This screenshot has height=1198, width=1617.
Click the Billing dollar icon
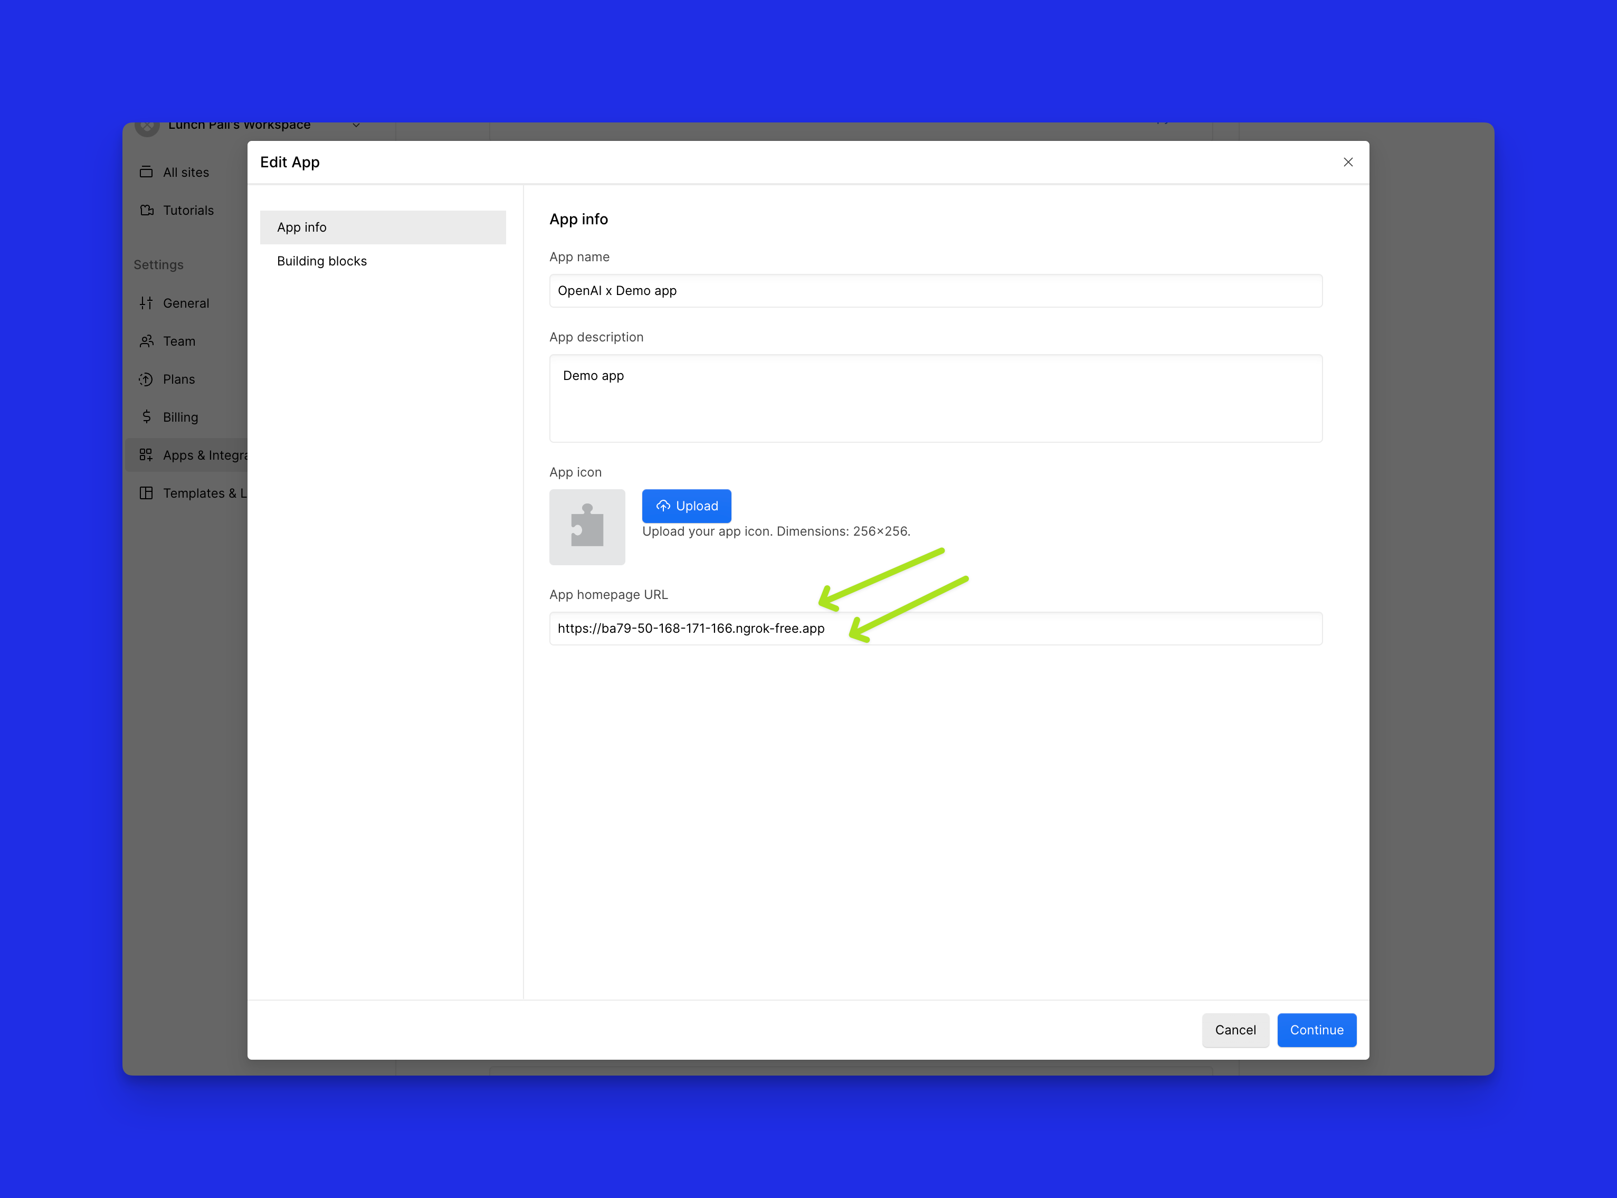click(147, 417)
